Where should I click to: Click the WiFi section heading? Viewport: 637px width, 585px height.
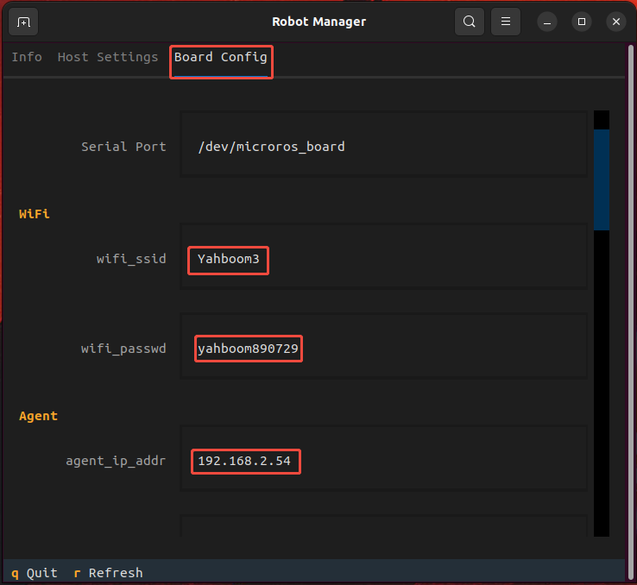tap(35, 214)
